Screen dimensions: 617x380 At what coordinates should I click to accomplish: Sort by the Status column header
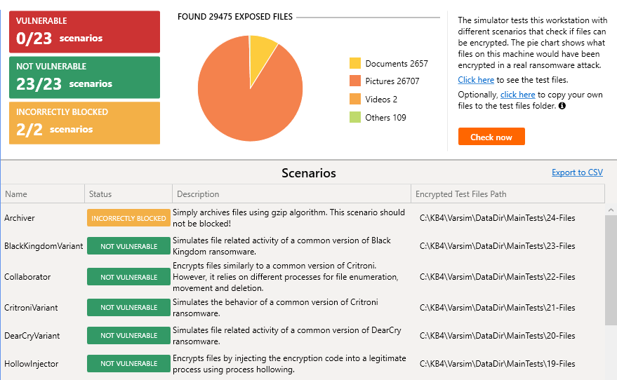[128, 194]
